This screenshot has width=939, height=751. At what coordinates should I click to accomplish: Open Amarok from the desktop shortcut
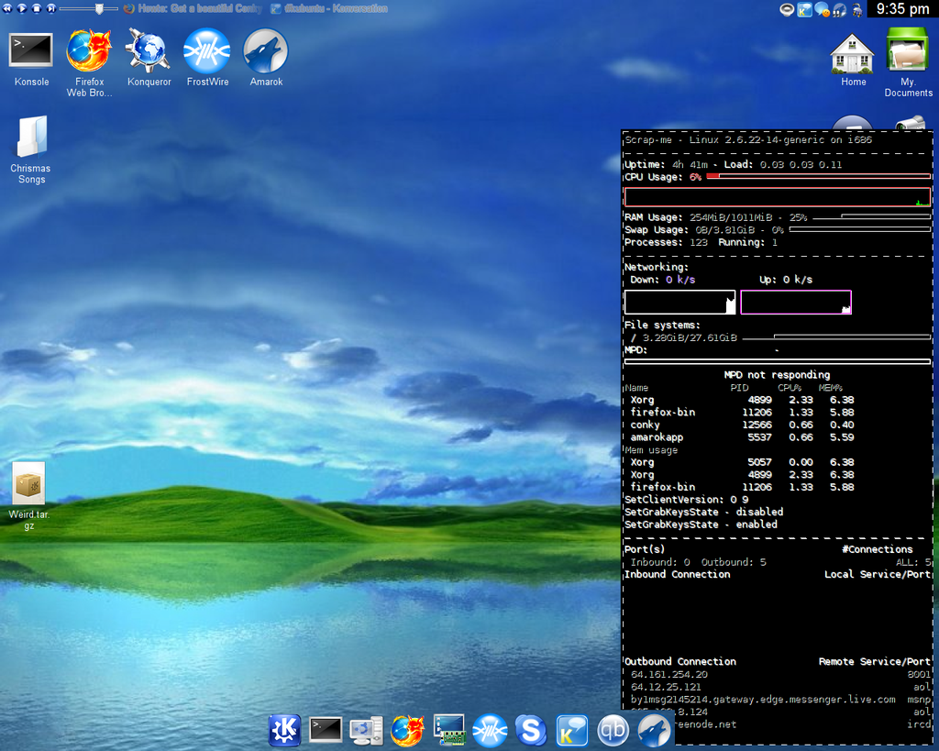click(266, 50)
